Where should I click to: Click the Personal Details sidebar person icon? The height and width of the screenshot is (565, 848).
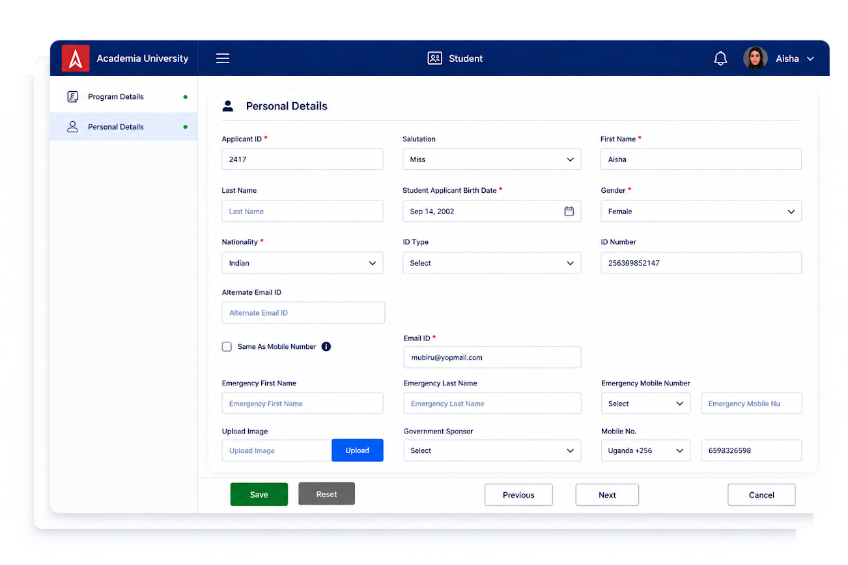(73, 127)
